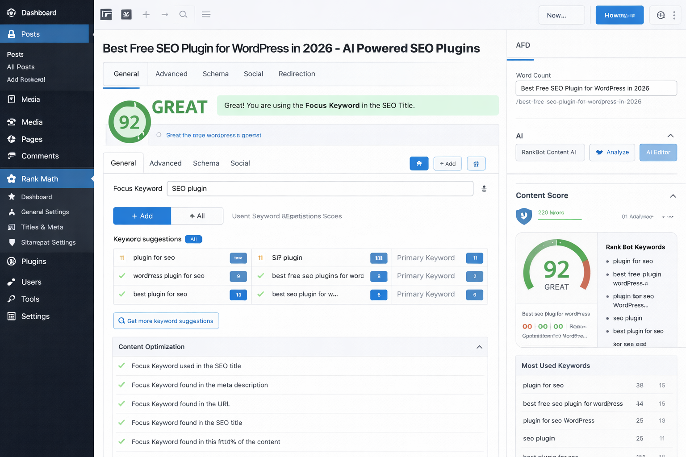The width and height of the screenshot is (686, 457).
Task: Collapse the AI panel section
Action: (670, 136)
